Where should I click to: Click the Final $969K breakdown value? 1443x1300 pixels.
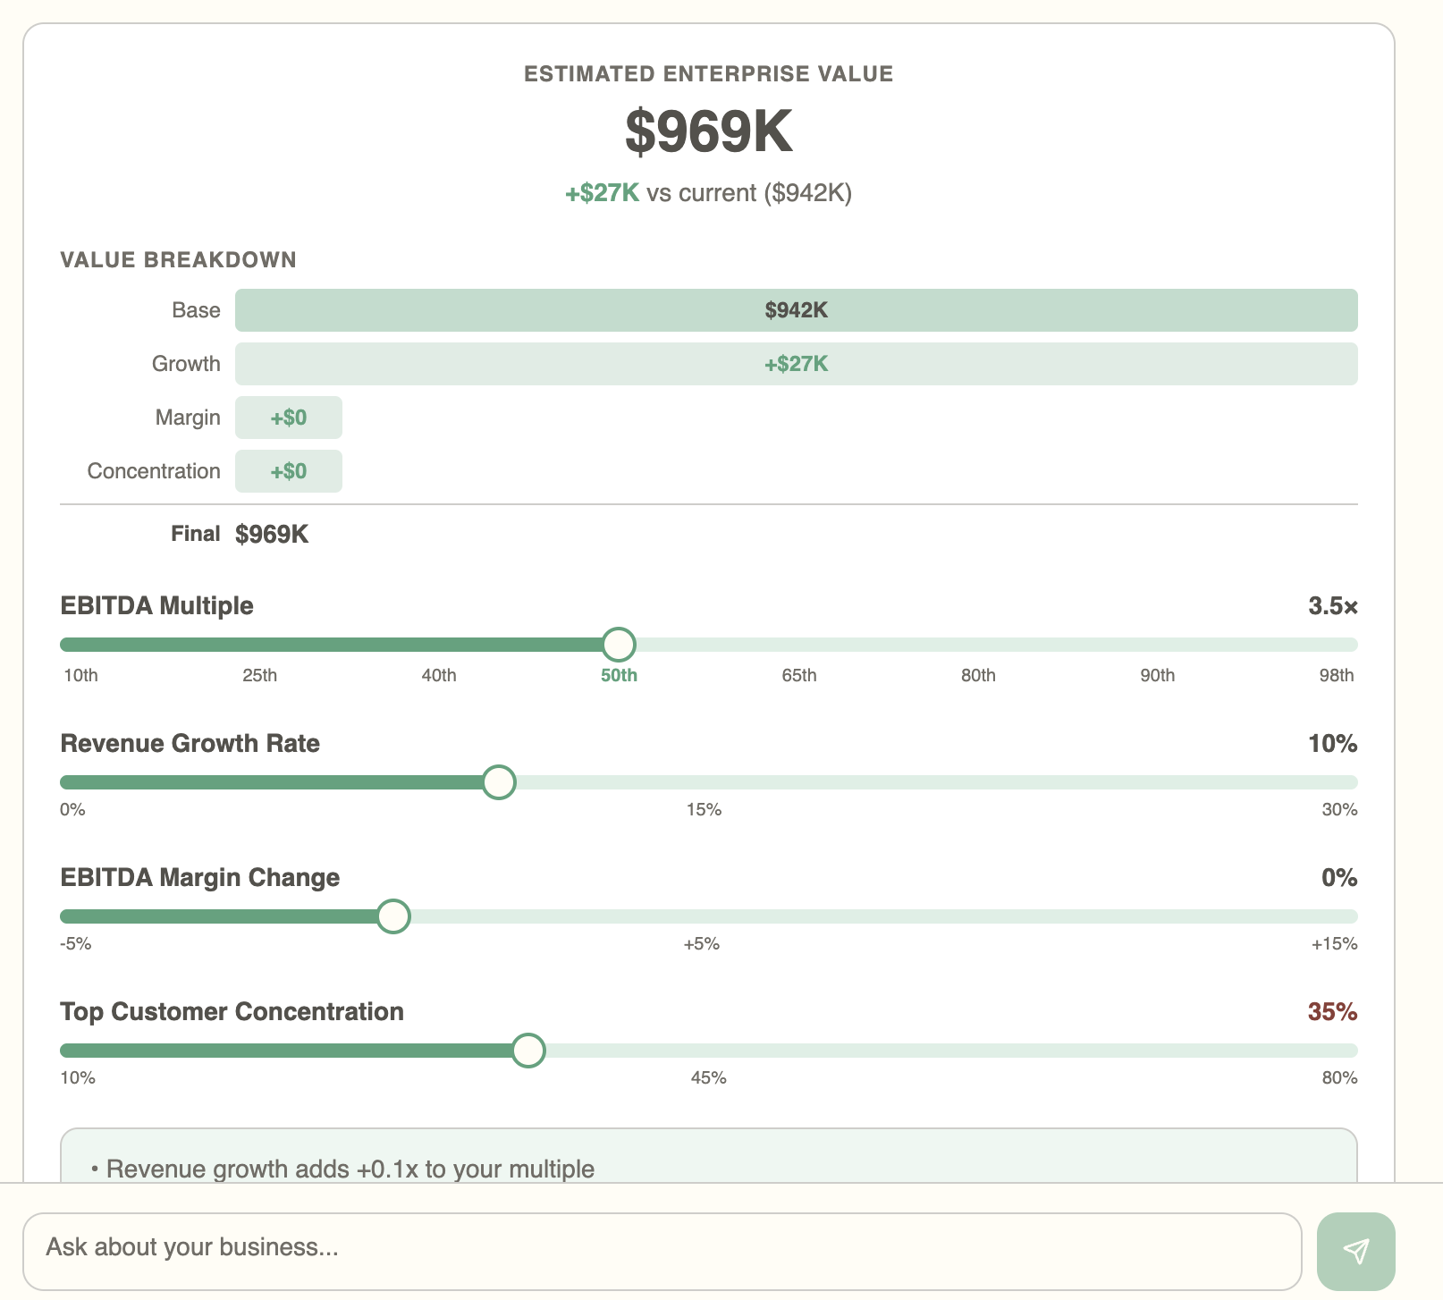pyautogui.click(x=271, y=533)
